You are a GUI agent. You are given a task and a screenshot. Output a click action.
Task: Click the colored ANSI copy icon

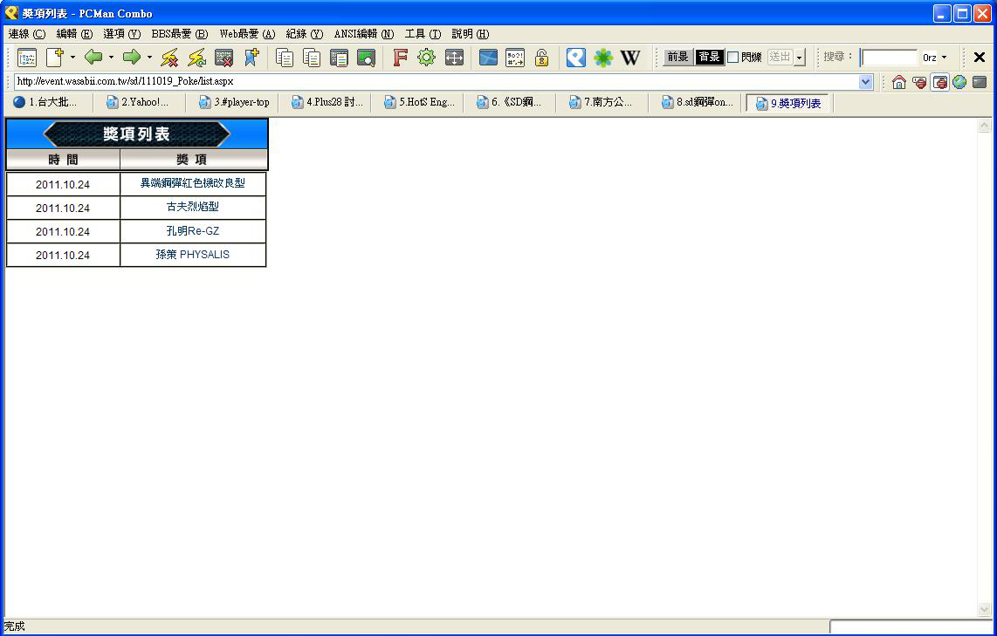(312, 58)
